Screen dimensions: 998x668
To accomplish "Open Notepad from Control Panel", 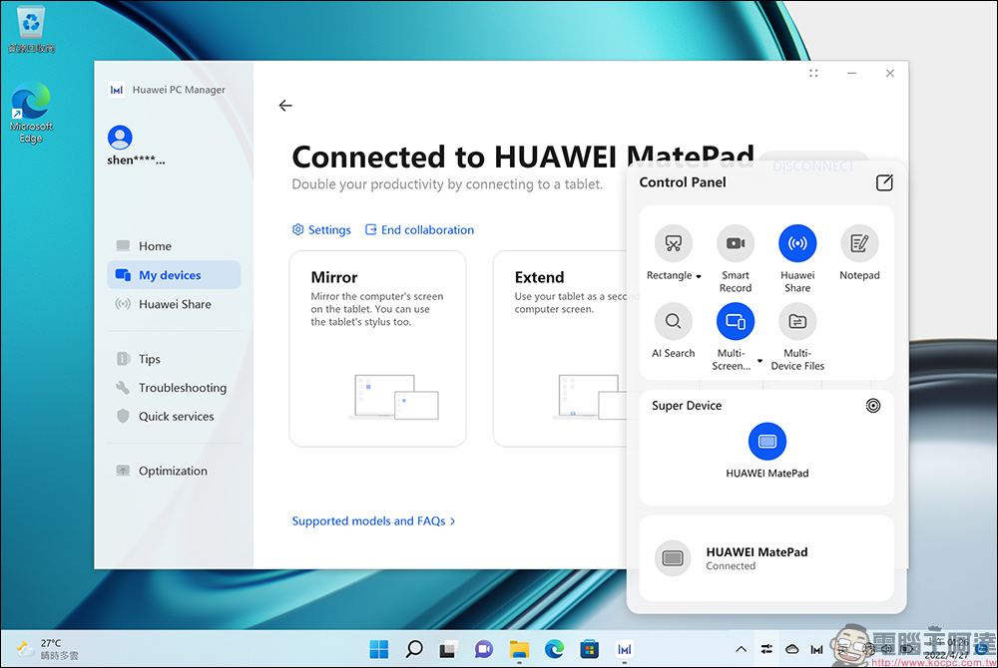I will 859,243.
